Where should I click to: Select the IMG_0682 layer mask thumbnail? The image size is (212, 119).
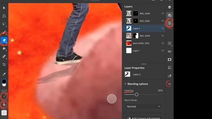[135, 21]
